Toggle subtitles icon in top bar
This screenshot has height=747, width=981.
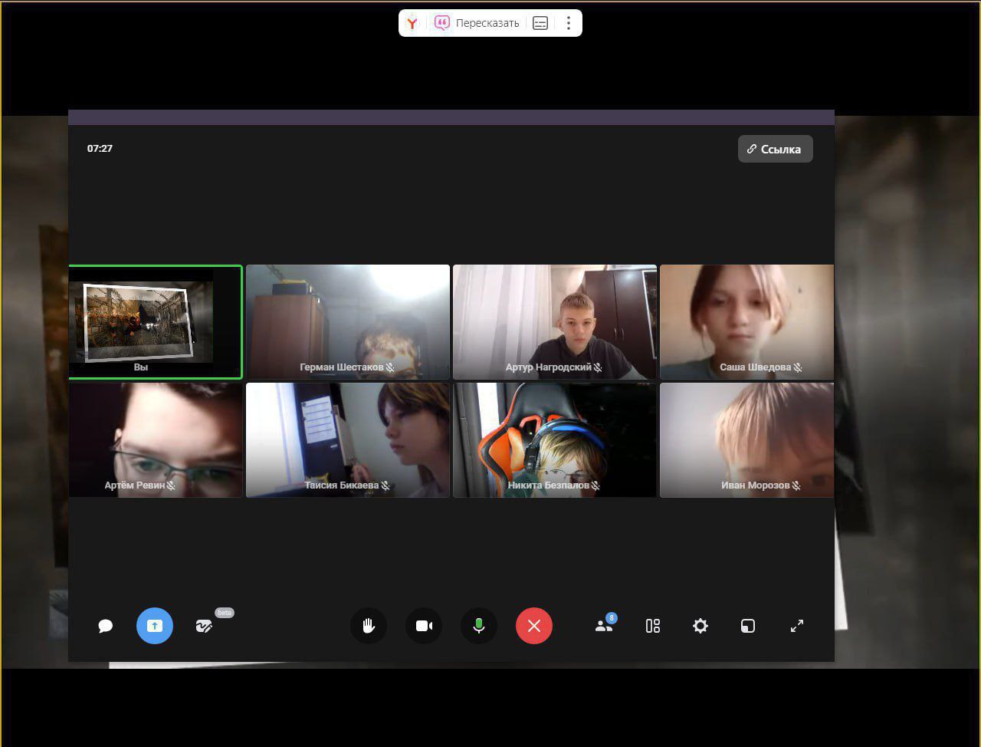tap(540, 23)
